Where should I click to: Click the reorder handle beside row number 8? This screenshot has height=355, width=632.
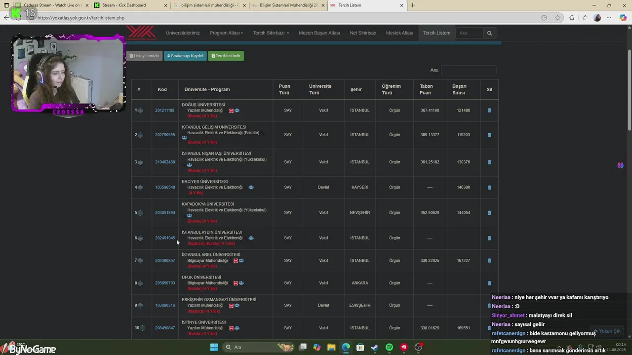(140, 283)
